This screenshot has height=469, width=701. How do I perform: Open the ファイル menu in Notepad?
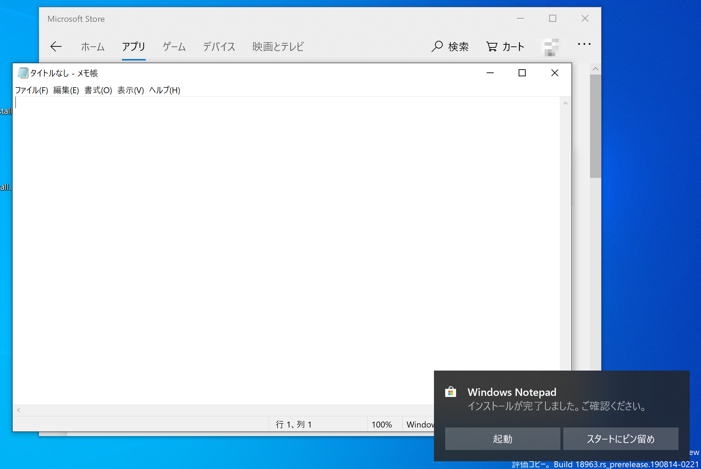pos(31,90)
